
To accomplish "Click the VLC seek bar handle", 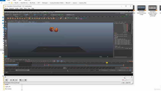I will tap(125, 77).
